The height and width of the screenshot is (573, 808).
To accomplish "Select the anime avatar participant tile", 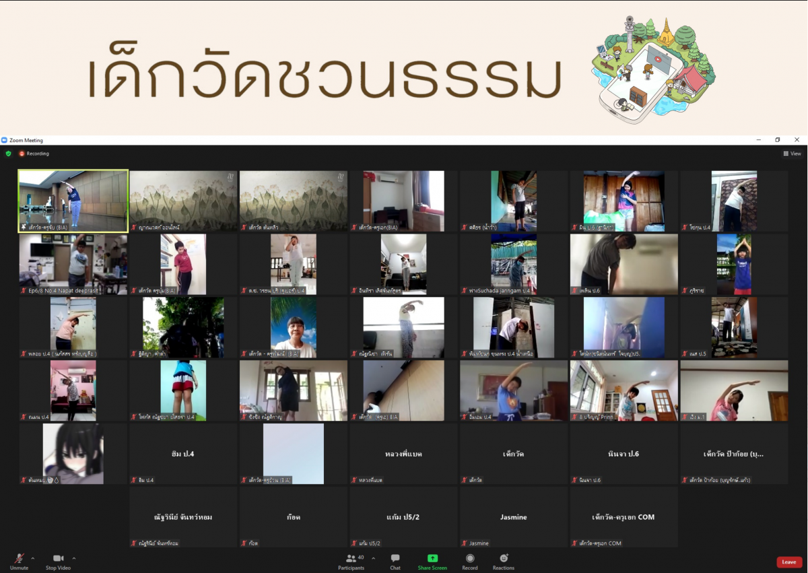I will click(73, 453).
